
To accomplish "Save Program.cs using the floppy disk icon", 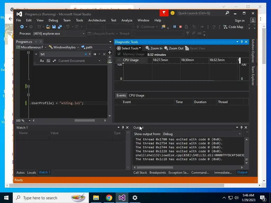I will pos(54,27).
